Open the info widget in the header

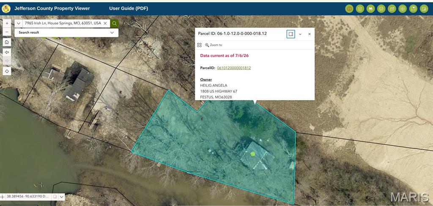click(x=349, y=9)
